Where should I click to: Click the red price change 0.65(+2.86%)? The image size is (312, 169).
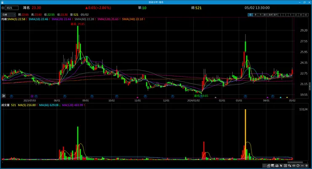click(98, 8)
